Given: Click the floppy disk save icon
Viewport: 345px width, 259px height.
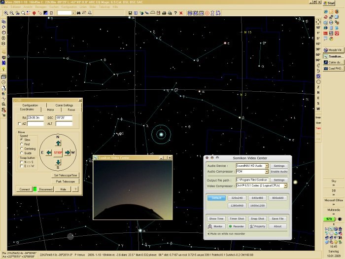Looking at the screenshot, I should (x=130, y=13).
